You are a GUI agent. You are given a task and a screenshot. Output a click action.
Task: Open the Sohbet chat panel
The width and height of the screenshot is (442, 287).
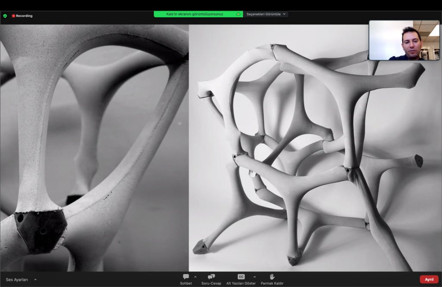click(186, 279)
